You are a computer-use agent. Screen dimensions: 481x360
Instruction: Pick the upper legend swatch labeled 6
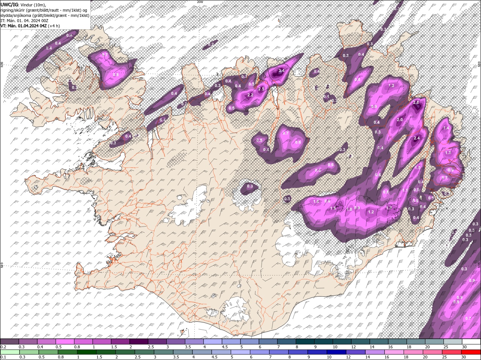tap(268, 342)
